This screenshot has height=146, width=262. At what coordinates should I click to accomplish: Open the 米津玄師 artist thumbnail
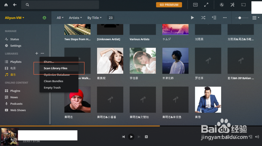pyautogui.click(x=175, y=61)
